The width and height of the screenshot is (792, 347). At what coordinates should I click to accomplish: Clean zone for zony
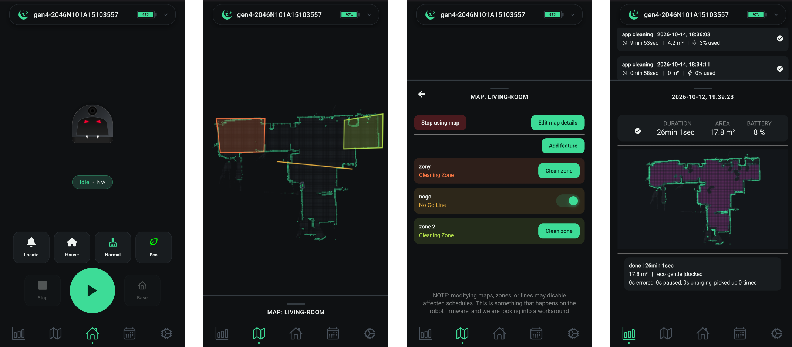tap(559, 171)
